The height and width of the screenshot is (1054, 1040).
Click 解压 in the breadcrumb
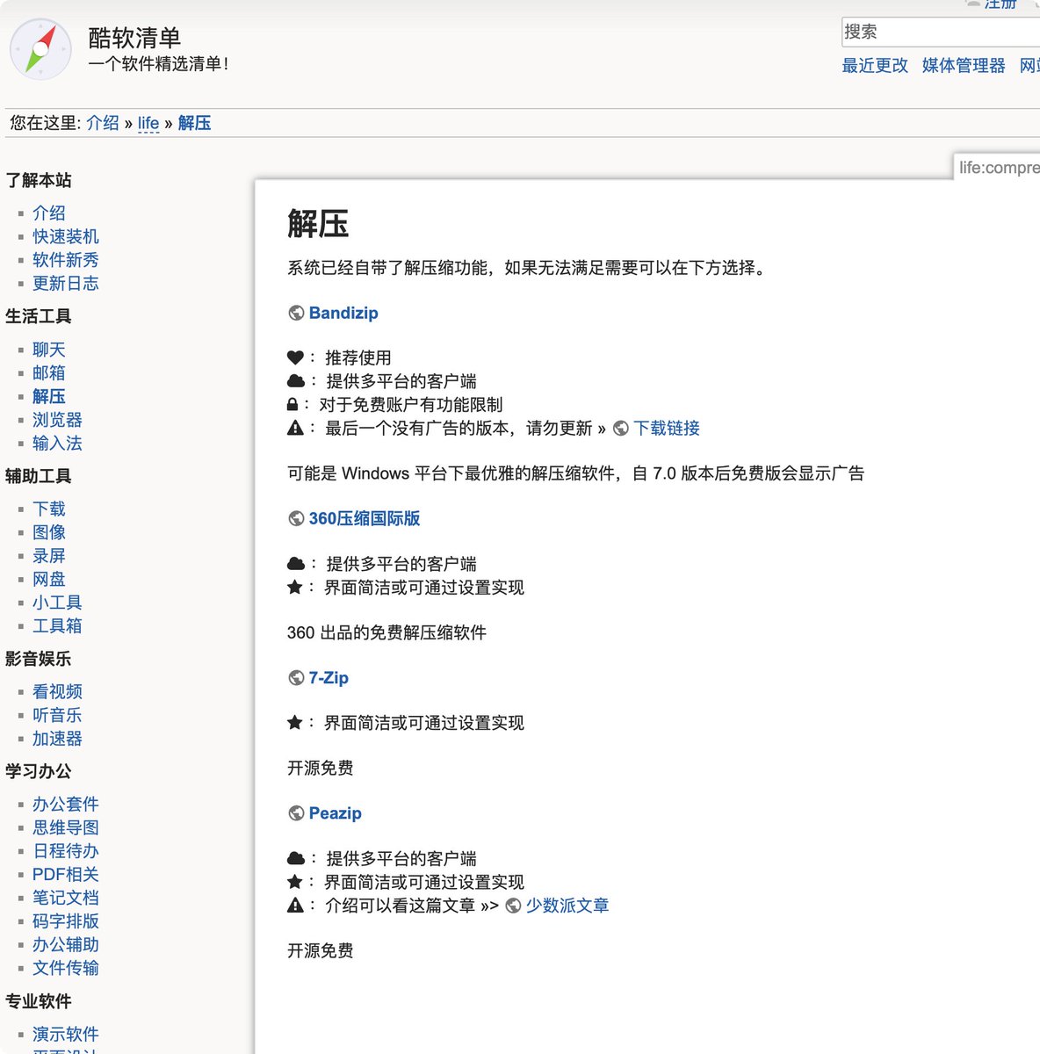coord(194,123)
